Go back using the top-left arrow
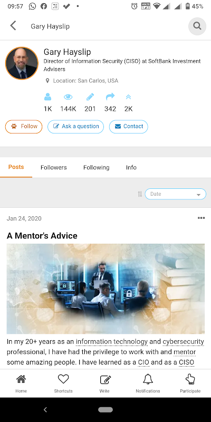This screenshot has height=422, width=211. pyautogui.click(x=13, y=26)
